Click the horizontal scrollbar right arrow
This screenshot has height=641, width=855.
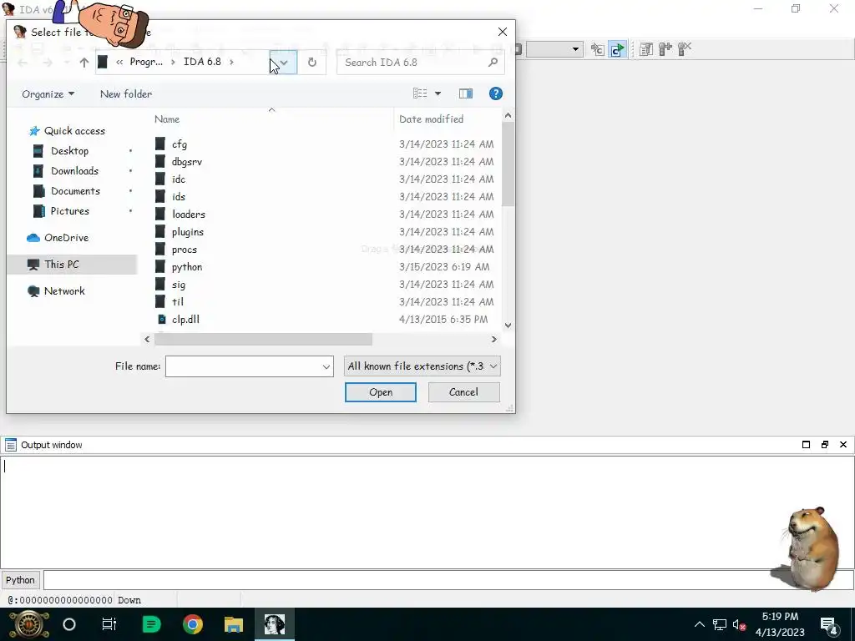[493, 339]
